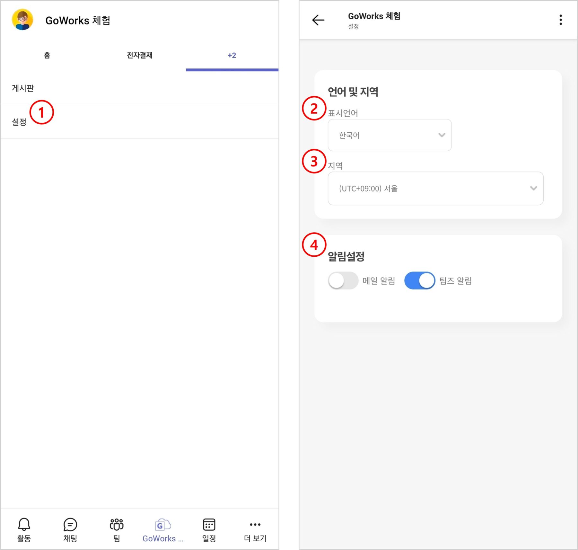Disable the 팀즈 알림 toggle
578x550 pixels.
(x=420, y=281)
